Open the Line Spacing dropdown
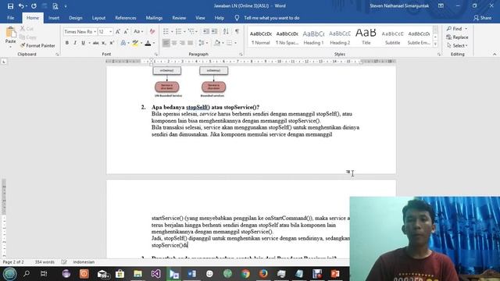The width and height of the screenshot is (500, 281). (x=202, y=43)
